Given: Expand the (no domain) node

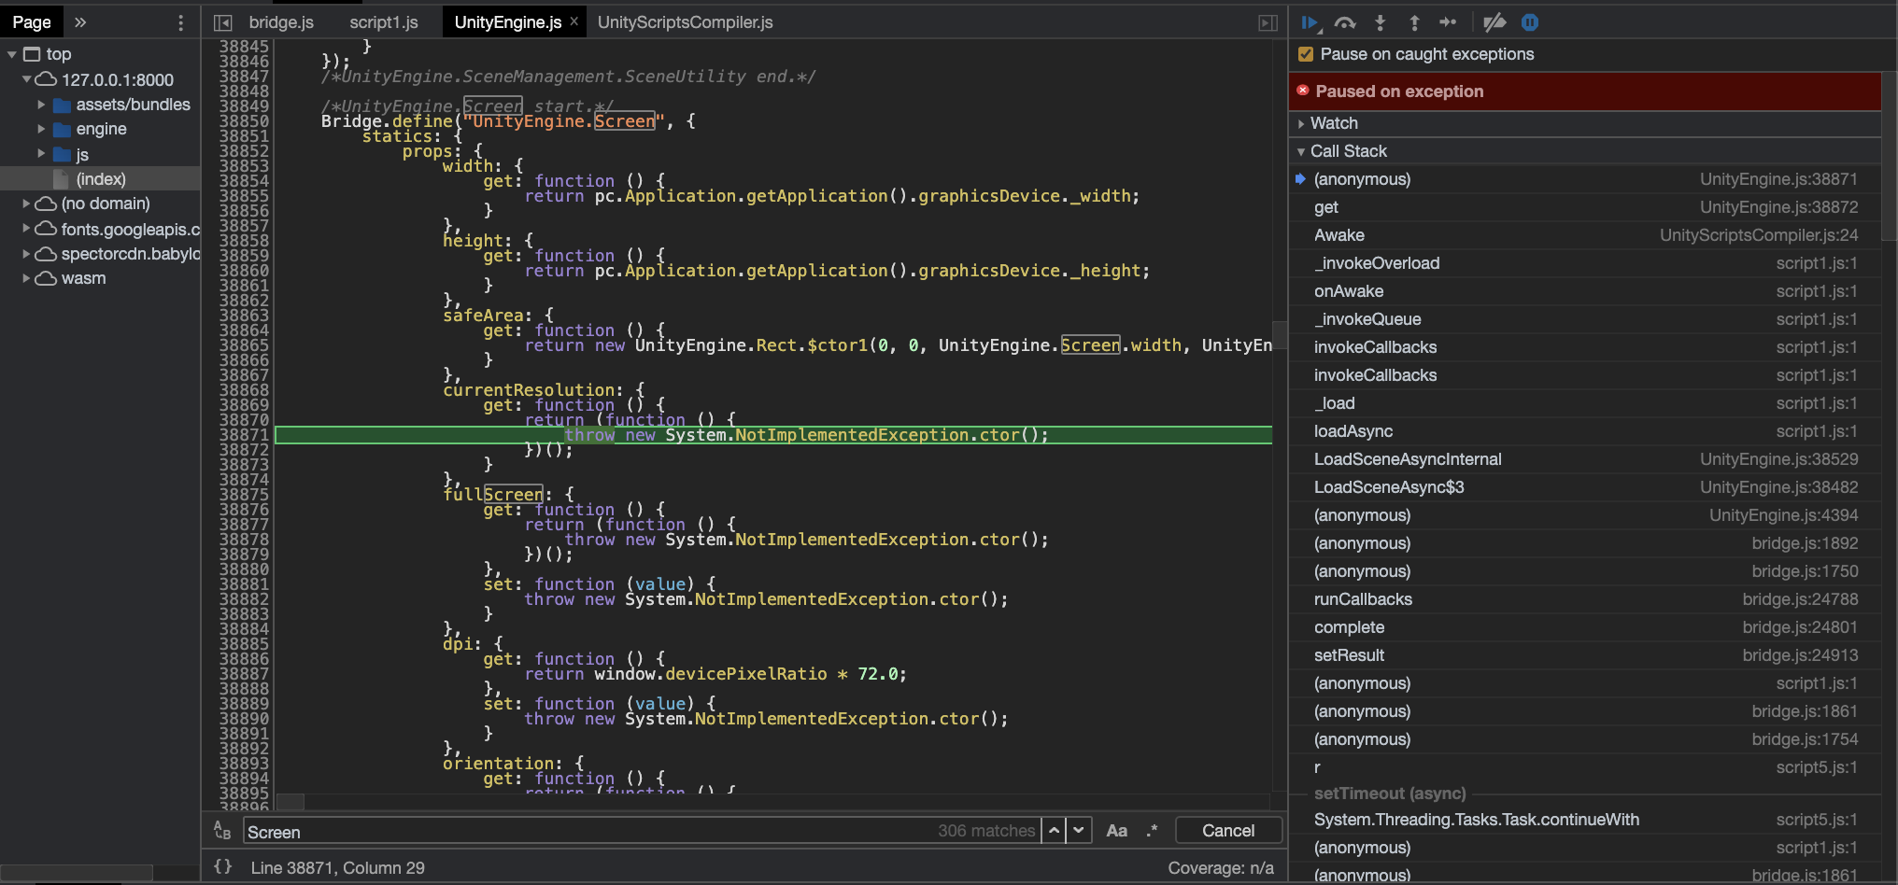Looking at the screenshot, I should click(x=26, y=203).
